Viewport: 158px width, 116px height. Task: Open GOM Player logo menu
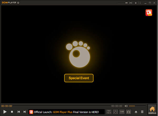tap(9, 3)
